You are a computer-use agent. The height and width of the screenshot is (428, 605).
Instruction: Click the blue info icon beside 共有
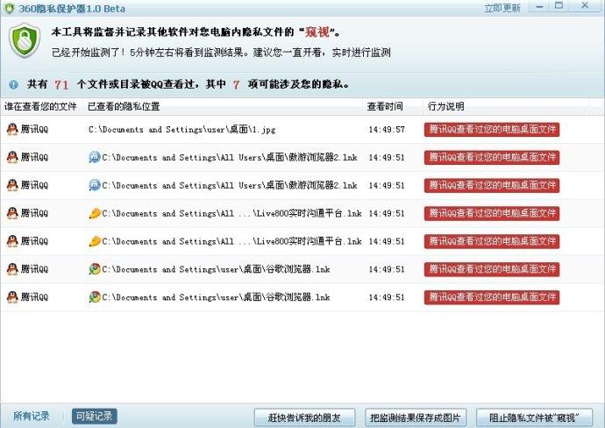(x=13, y=84)
